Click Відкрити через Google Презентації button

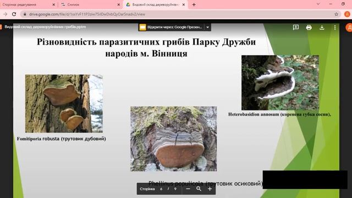(172, 28)
